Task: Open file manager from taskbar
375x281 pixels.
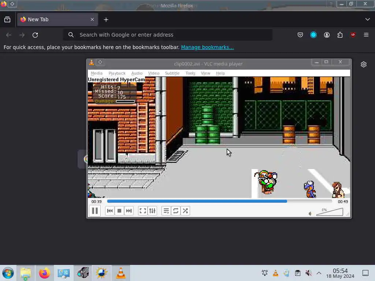Action: point(26,273)
